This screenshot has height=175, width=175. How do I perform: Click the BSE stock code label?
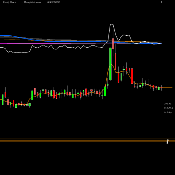[54, 2]
